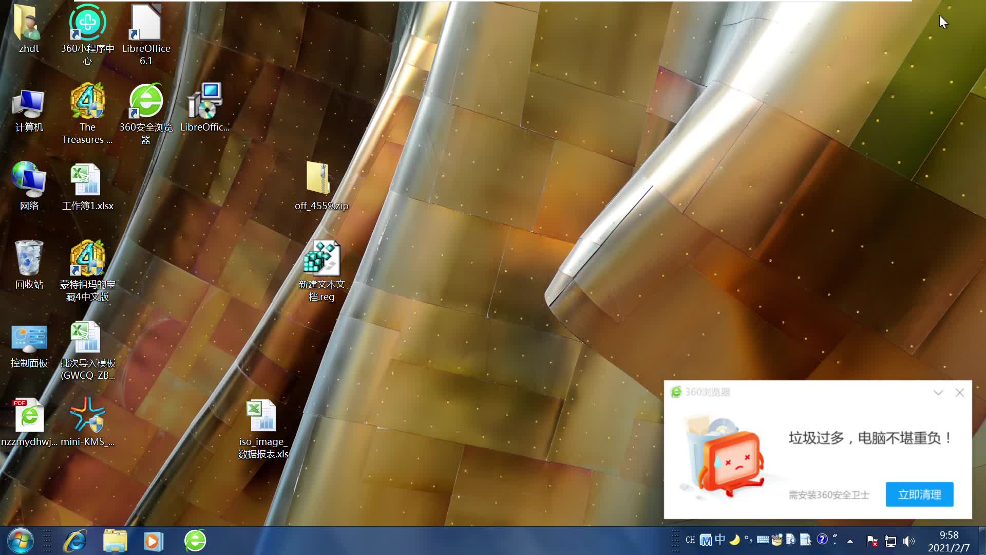Open the Start menu
Image resolution: width=986 pixels, height=555 pixels.
click(x=20, y=541)
